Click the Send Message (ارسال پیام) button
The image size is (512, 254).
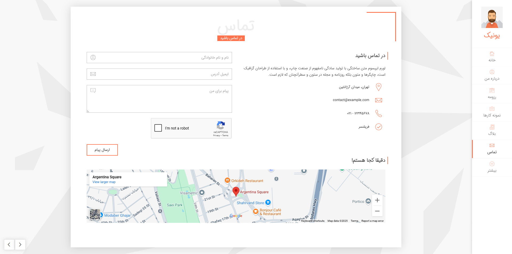pyautogui.click(x=102, y=150)
